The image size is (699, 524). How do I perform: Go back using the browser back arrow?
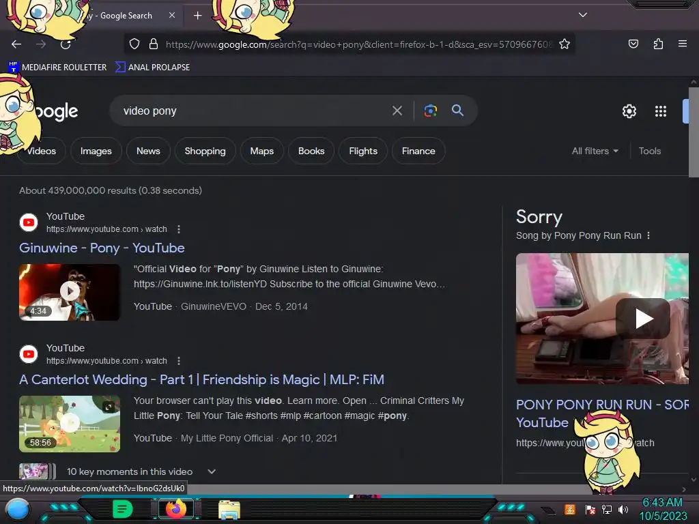click(x=16, y=44)
